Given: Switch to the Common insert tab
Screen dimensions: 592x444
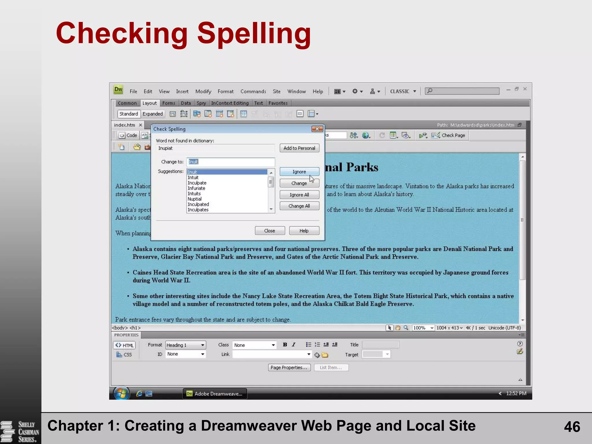Looking at the screenshot, I should (127, 103).
